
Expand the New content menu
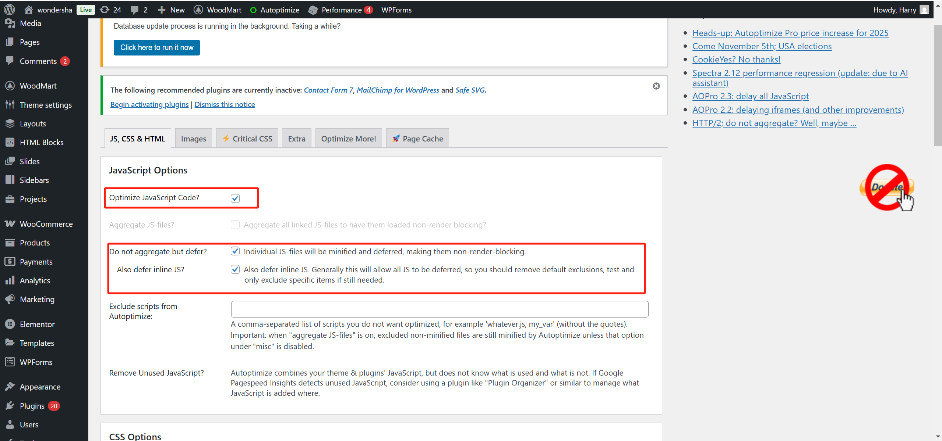pyautogui.click(x=171, y=10)
